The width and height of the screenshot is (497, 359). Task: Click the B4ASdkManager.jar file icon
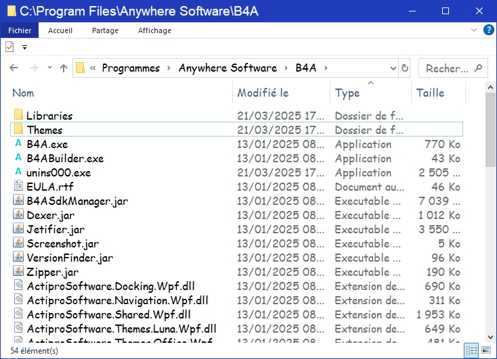point(18,201)
